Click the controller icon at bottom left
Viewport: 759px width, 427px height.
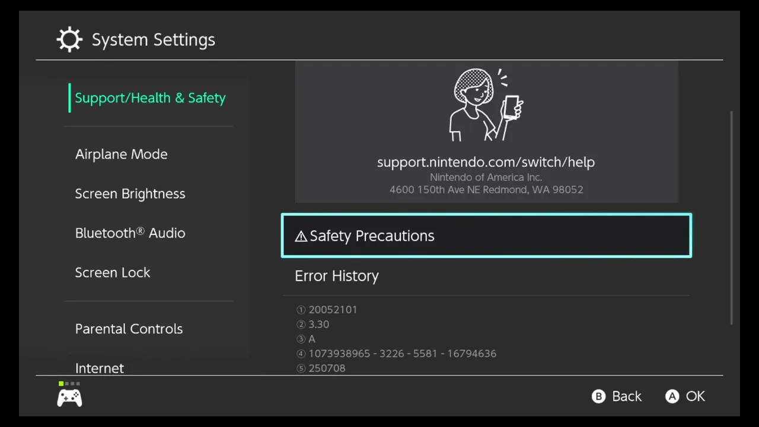click(69, 398)
